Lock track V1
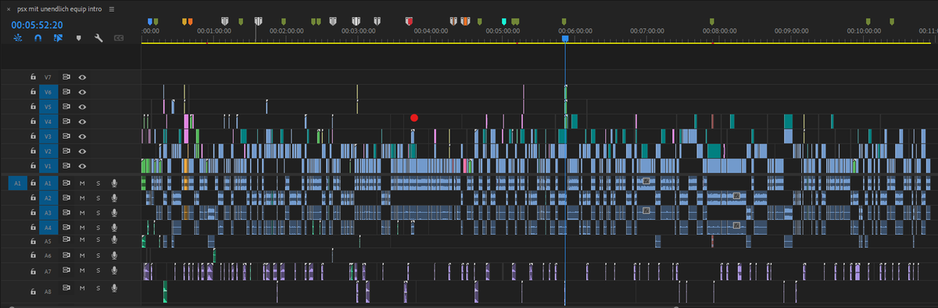Image resolution: width=938 pixels, height=308 pixels. point(33,166)
